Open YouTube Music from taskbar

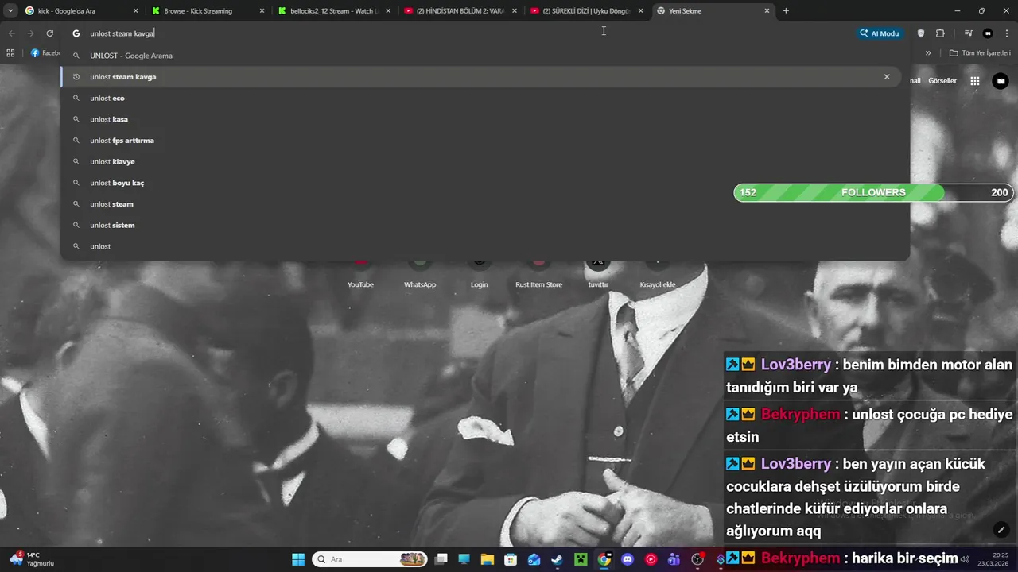tap(651, 559)
